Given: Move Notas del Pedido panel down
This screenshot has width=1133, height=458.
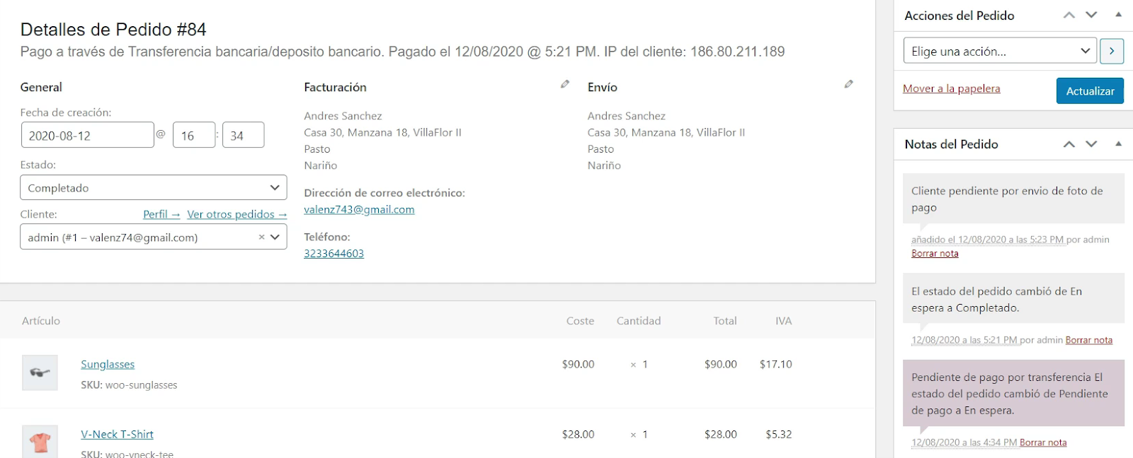Looking at the screenshot, I should coord(1091,143).
